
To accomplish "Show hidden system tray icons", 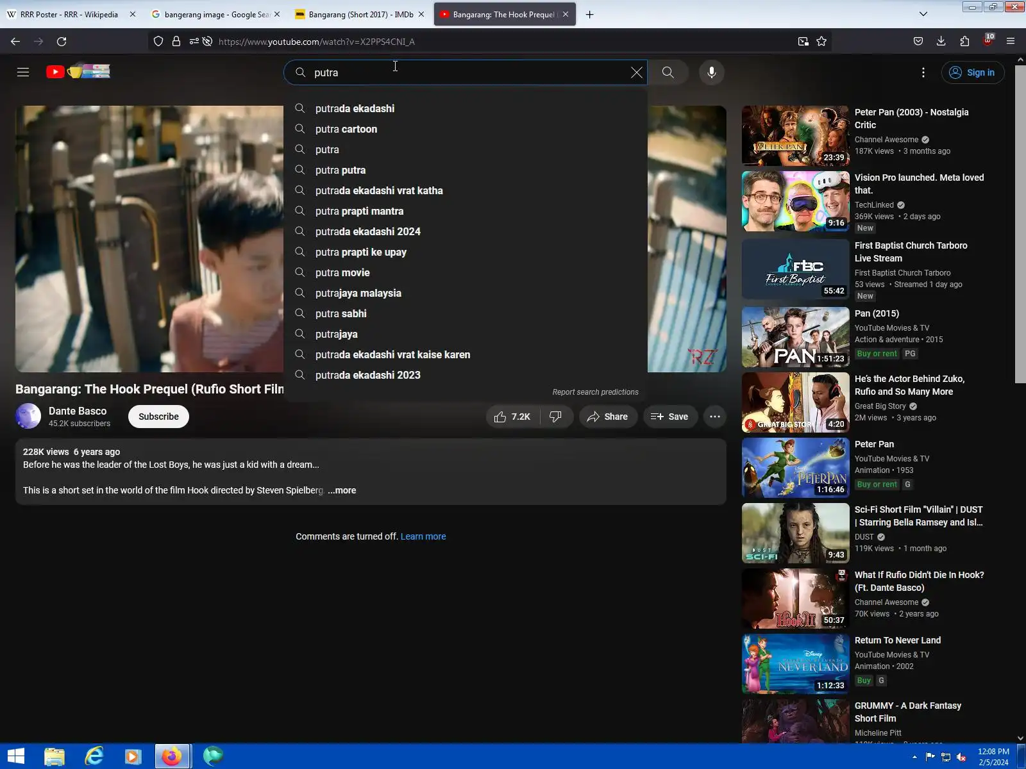I will tap(914, 757).
